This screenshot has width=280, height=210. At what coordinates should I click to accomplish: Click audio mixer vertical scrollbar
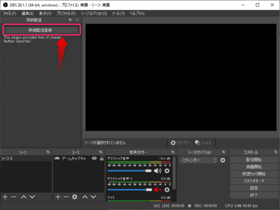coord(174,173)
